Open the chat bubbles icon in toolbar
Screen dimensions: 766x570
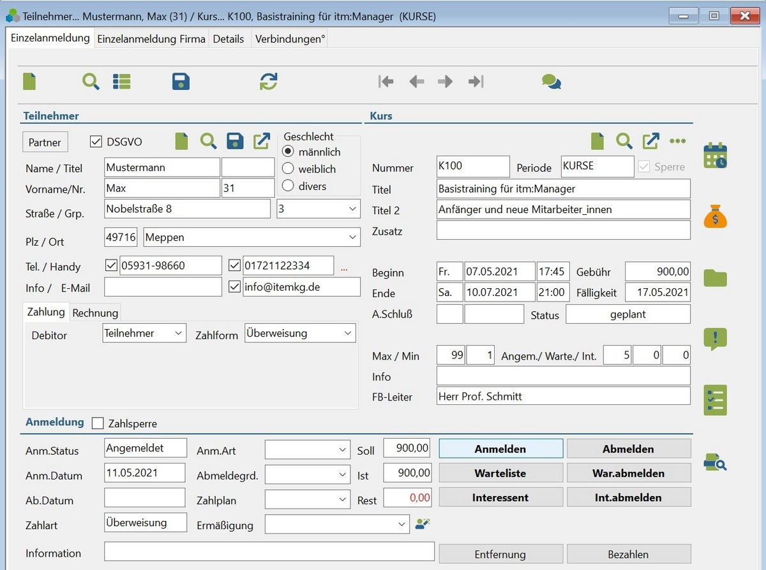tap(551, 82)
